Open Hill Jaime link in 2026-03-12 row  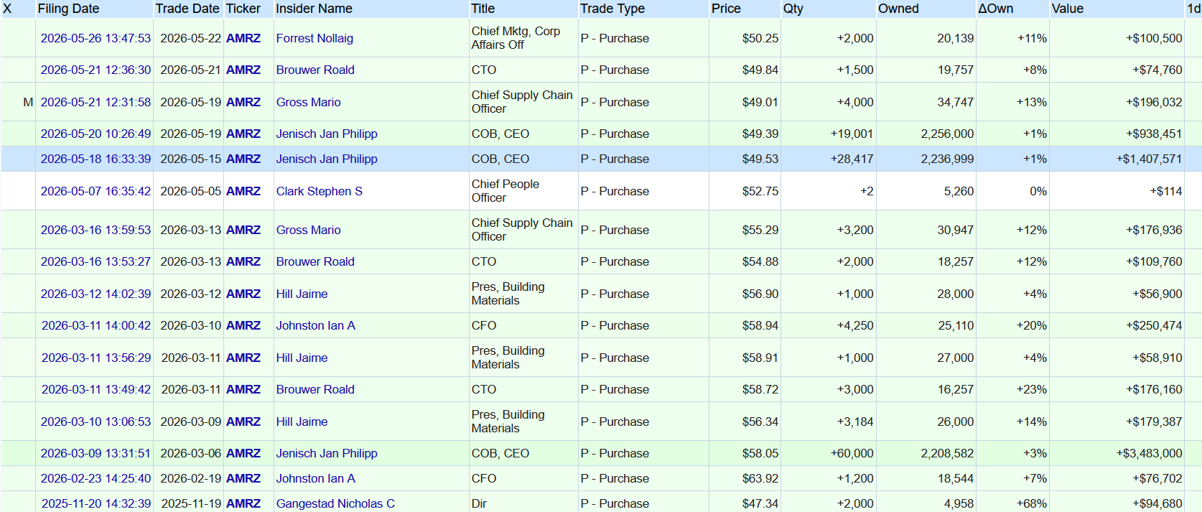(302, 294)
